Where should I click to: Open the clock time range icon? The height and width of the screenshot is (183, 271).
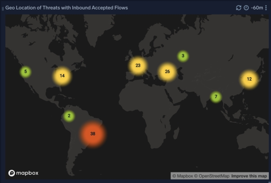[x=246, y=8]
